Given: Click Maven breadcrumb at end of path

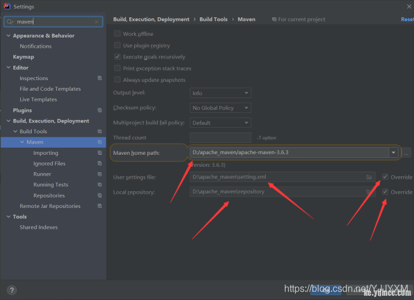Looking at the screenshot, I should [246, 19].
